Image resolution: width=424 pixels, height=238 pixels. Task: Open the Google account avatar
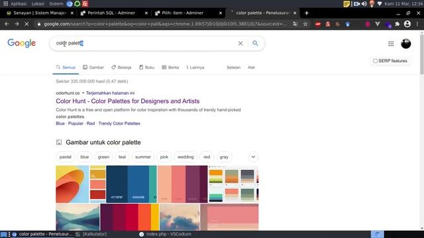[x=405, y=44]
